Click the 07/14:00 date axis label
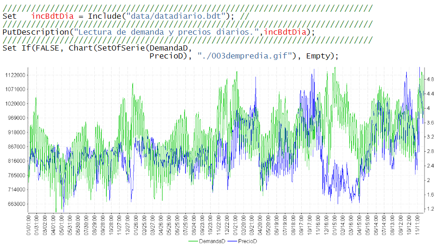 (x=384, y=225)
